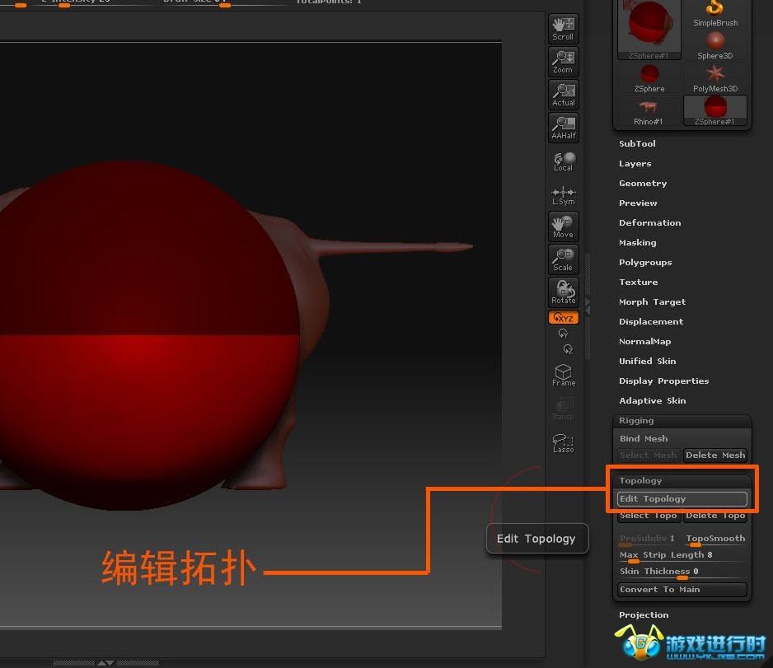Select the Sphere3D tool
This screenshot has height=668, width=773.
[715, 45]
